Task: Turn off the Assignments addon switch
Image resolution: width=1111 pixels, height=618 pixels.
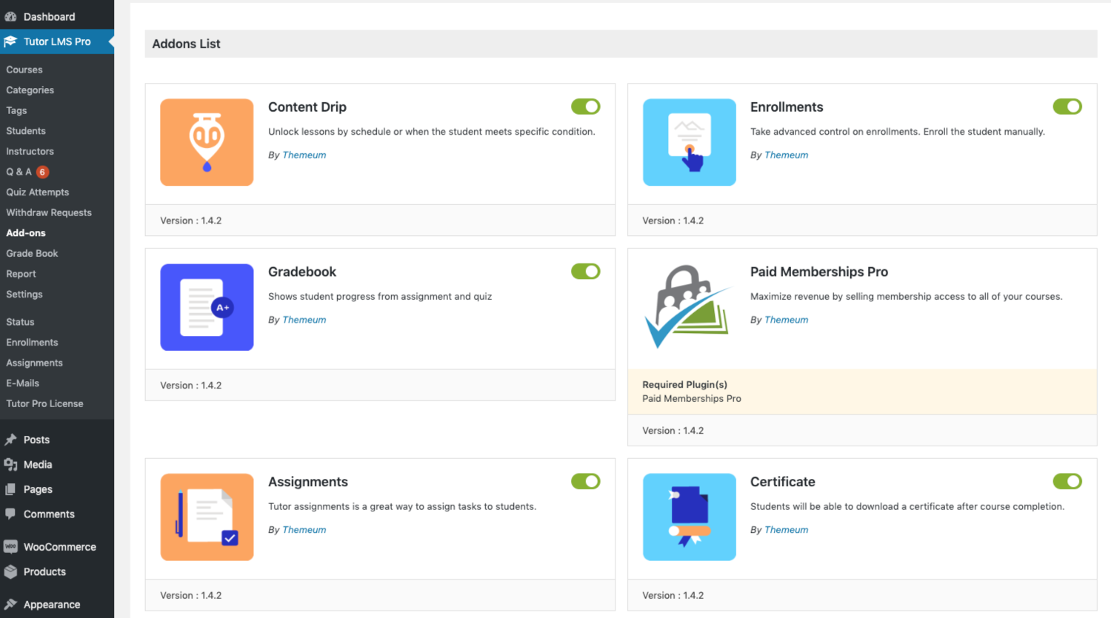Action: [x=586, y=481]
